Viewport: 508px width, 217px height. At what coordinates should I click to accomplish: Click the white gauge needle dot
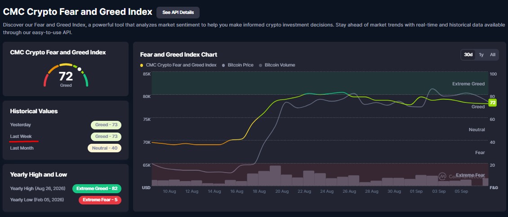point(80,69)
